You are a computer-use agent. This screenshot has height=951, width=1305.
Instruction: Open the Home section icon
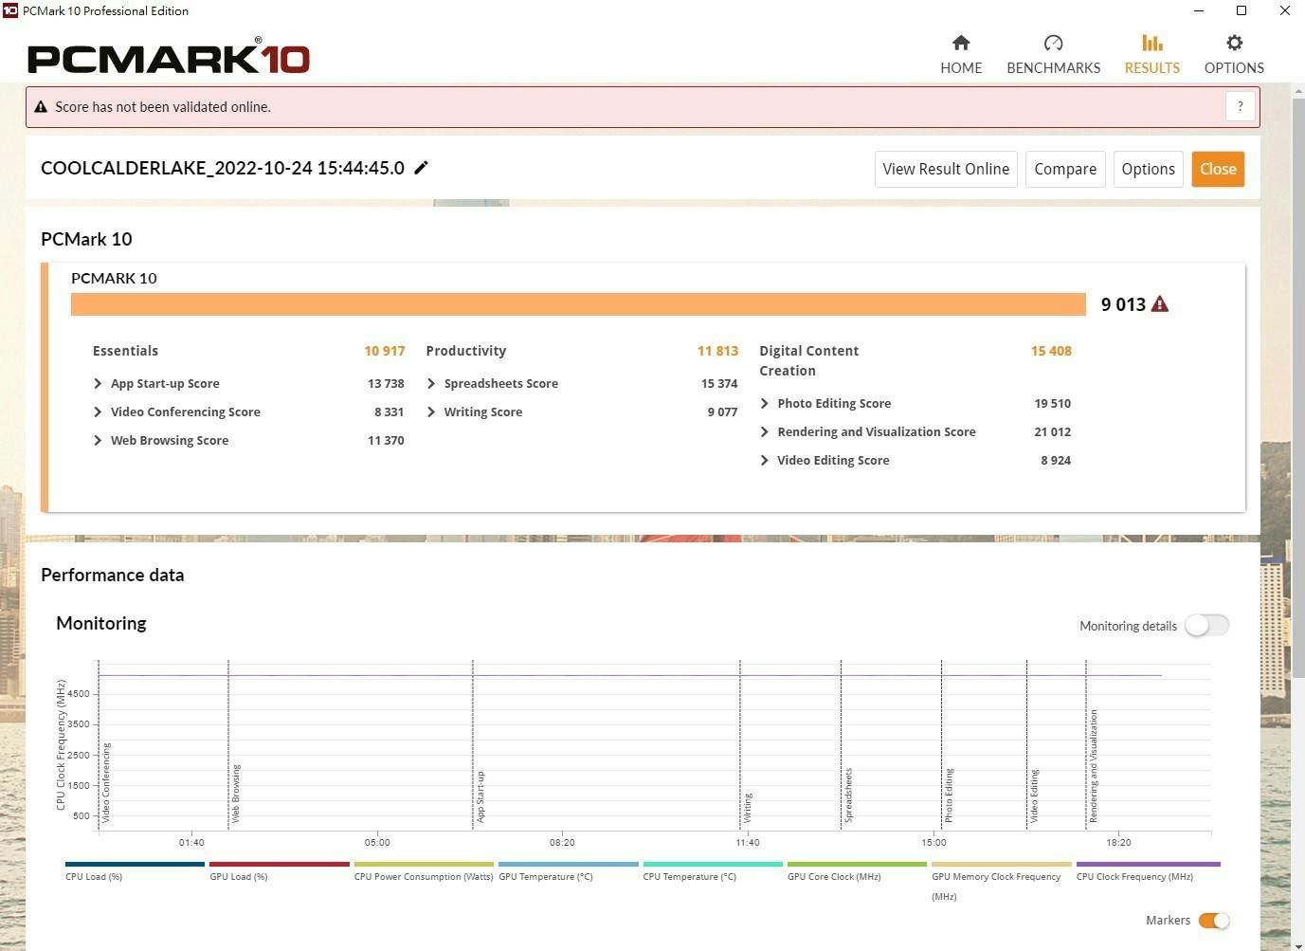pos(961,44)
